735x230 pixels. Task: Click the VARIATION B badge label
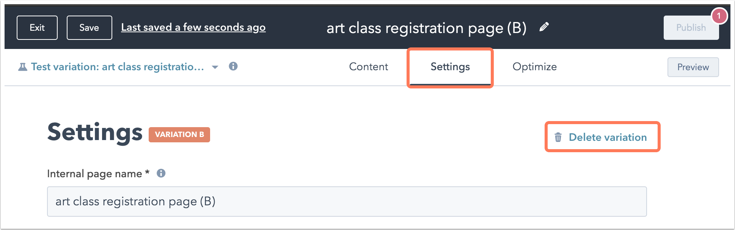click(x=179, y=135)
